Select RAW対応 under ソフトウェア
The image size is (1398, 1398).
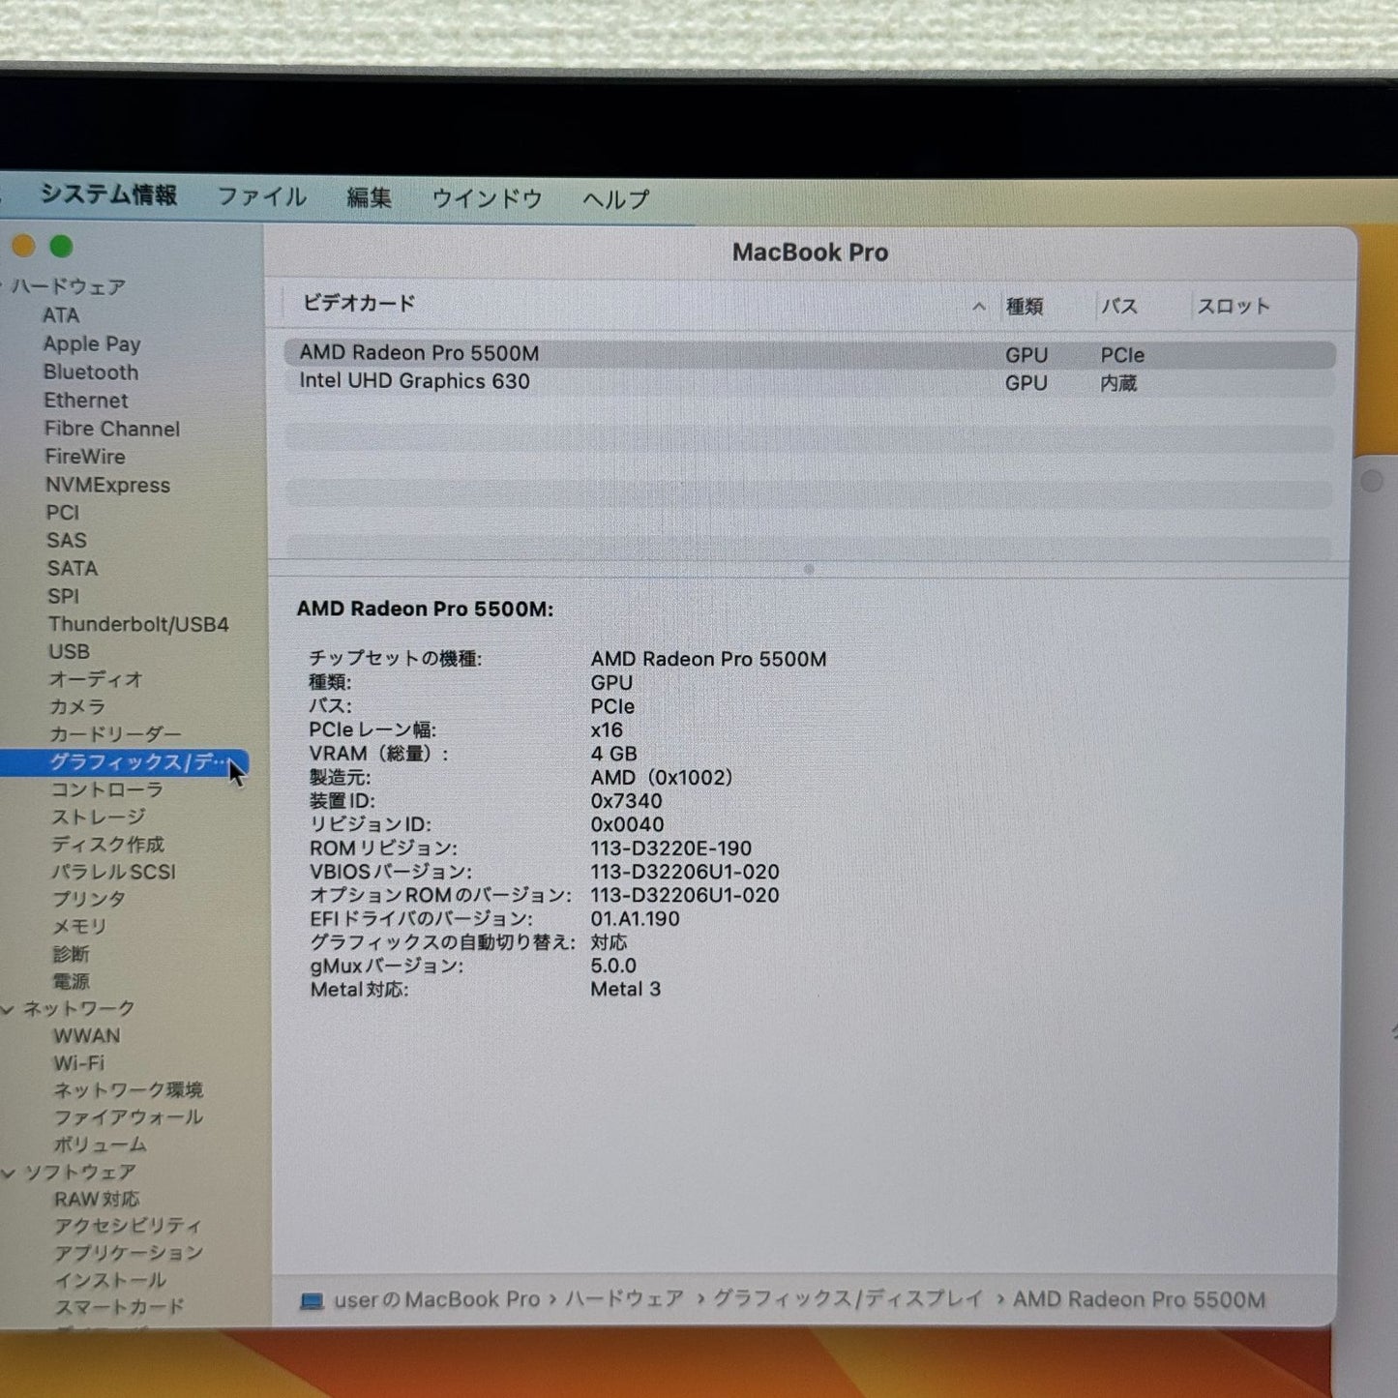(x=97, y=1200)
